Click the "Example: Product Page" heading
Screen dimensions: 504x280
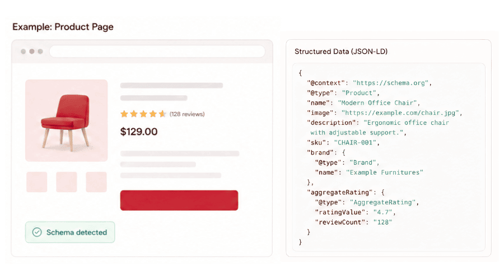[x=63, y=27]
